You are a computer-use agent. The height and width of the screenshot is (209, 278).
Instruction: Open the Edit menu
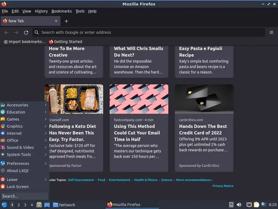tap(15, 11)
